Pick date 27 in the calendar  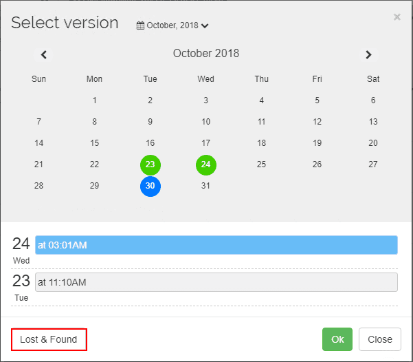[373, 164]
